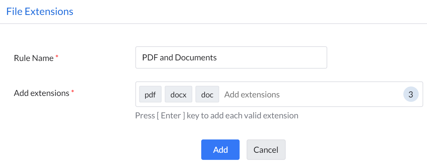Click the red asterisk beside Rule Name
Viewport: 427px width, 165px height.
click(57, 57)
